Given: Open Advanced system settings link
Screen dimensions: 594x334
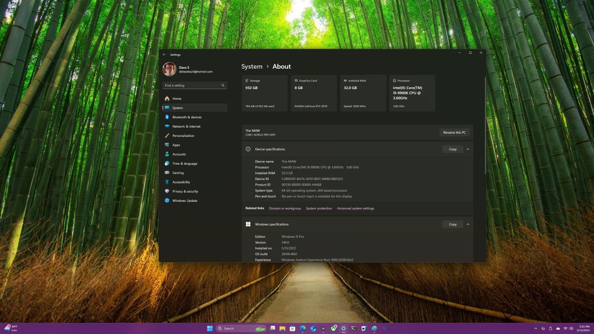Looking at the screenshot, I should 355,208.
